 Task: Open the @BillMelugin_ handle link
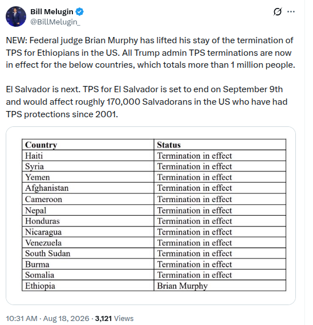click(x=55, y=22)
